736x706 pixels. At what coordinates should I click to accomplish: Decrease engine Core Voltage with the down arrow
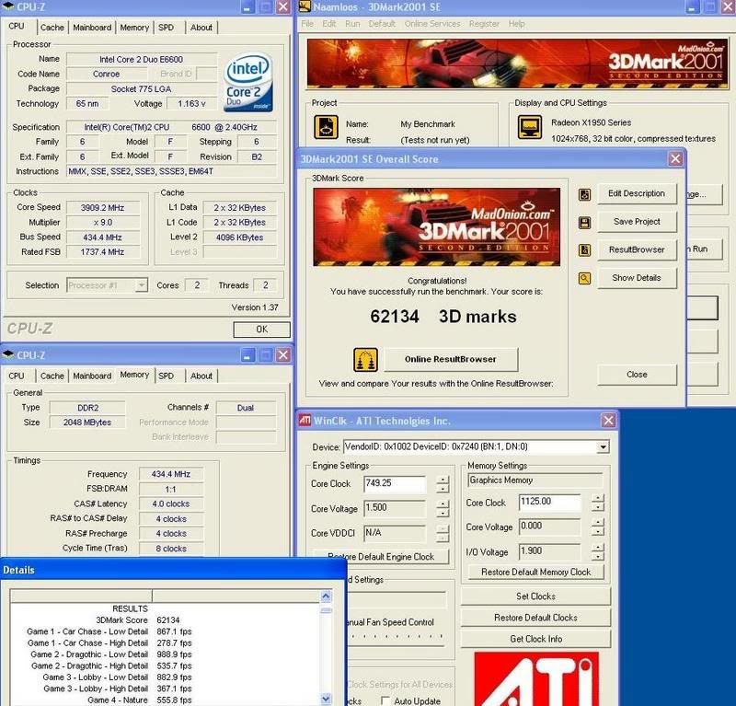click(443, 514)
